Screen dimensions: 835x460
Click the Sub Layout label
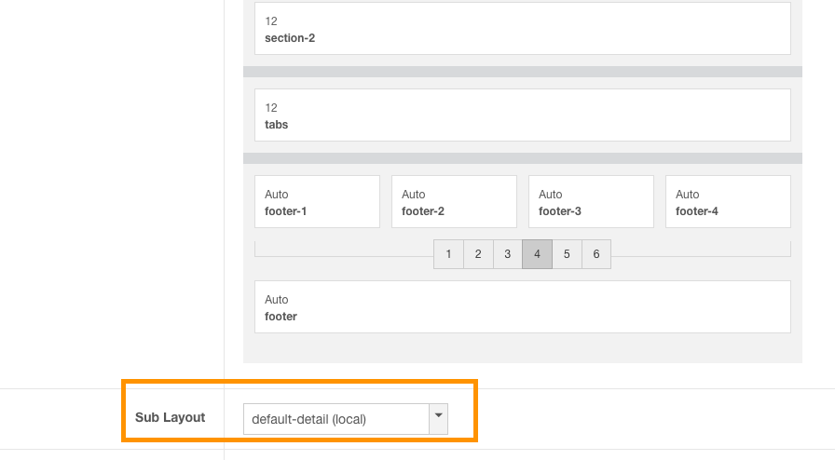pos(170,417)
